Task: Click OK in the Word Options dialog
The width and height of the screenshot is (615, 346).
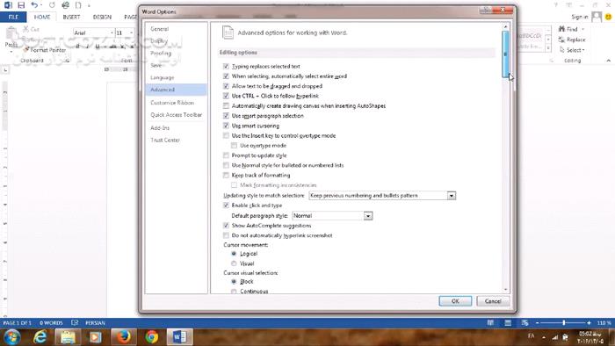Action: (x=455, y=301)
